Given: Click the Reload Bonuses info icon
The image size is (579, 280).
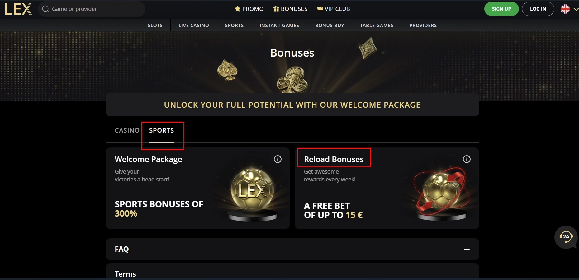Looking at the screenshot, I should [x=467, y=159].
